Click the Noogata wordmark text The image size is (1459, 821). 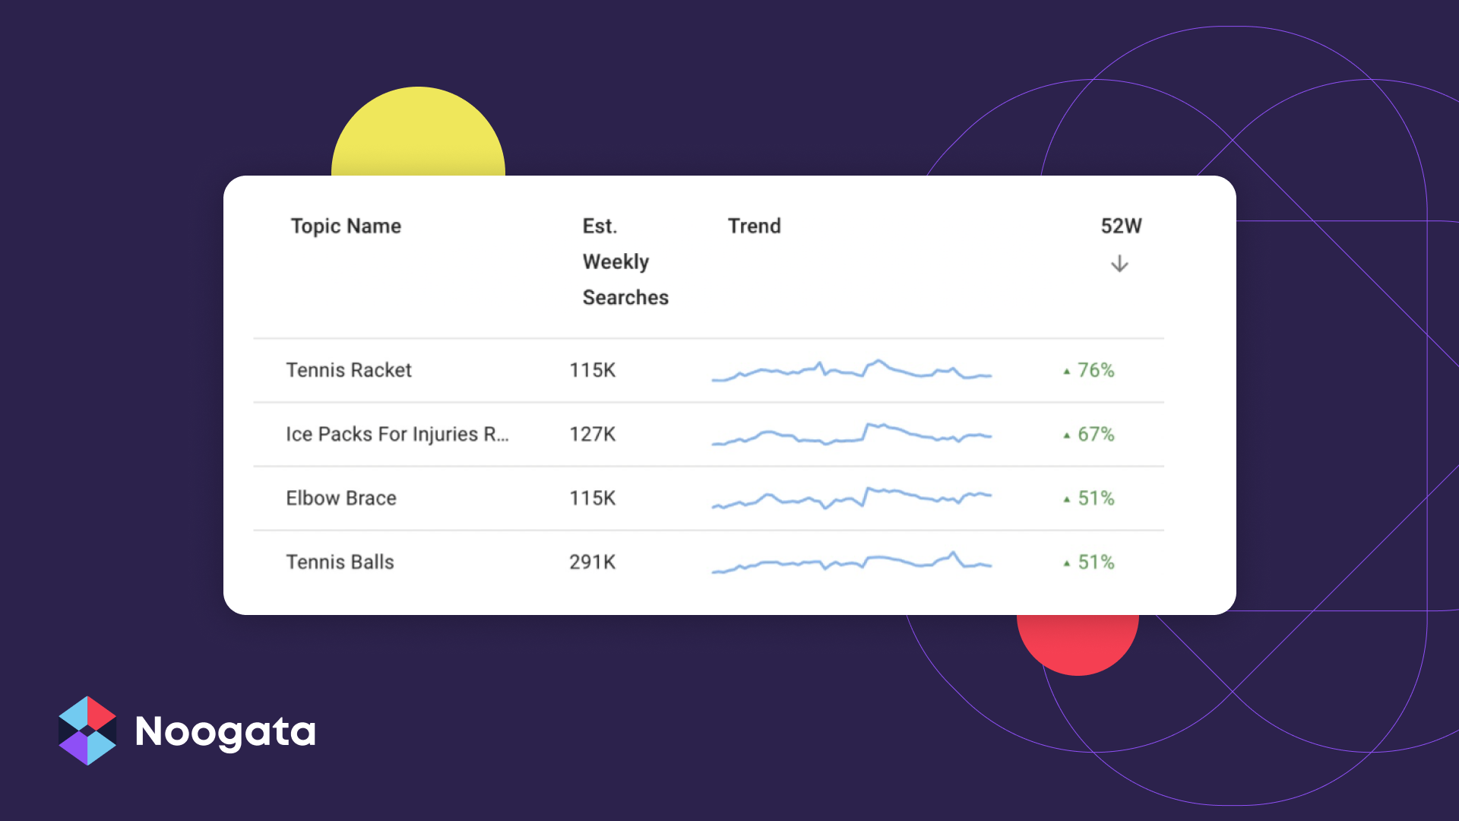tap(225, 732)
